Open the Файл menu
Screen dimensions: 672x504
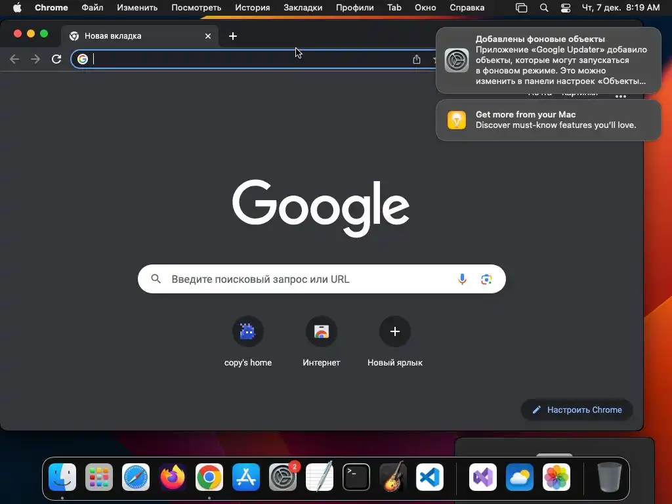click(92, 8)
